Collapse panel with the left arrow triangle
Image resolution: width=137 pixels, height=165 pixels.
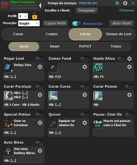40,6
